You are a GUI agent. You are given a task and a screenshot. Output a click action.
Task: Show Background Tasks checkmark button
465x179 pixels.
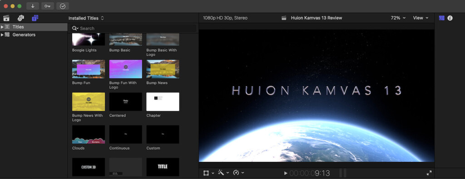click(63, 6)
